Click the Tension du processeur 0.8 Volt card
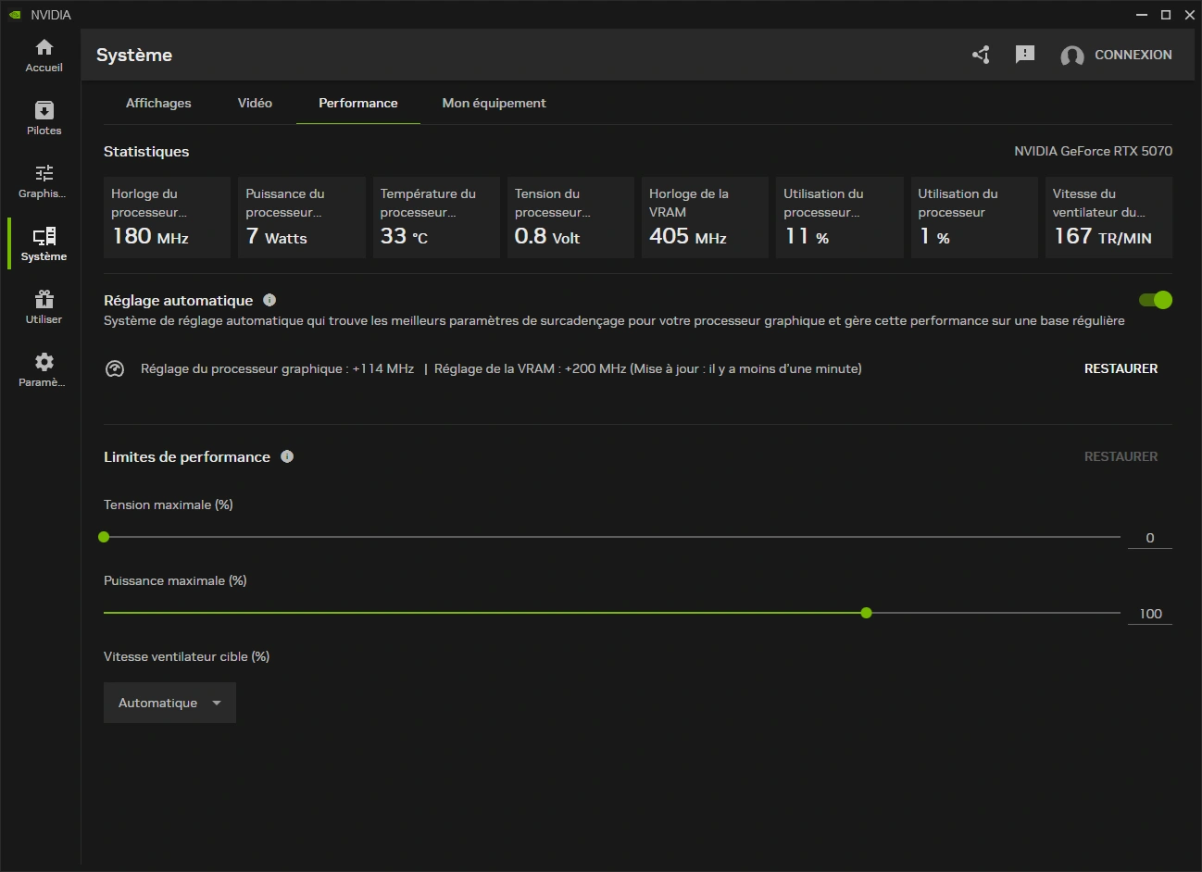Image resolution: width=1202 pixels, height=872 pixels. pos(570,218)
